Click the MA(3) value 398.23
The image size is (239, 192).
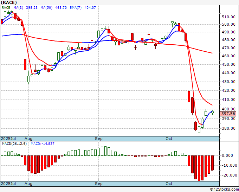pos(32,8)
